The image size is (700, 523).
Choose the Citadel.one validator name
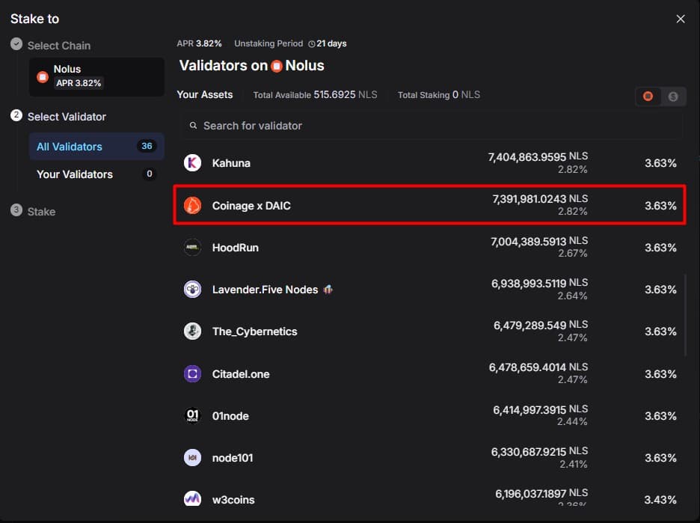coord(241,374)
